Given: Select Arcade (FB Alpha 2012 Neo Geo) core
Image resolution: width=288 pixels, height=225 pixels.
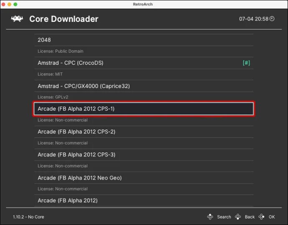Looking at the screenshot, I should coord(144,178).
